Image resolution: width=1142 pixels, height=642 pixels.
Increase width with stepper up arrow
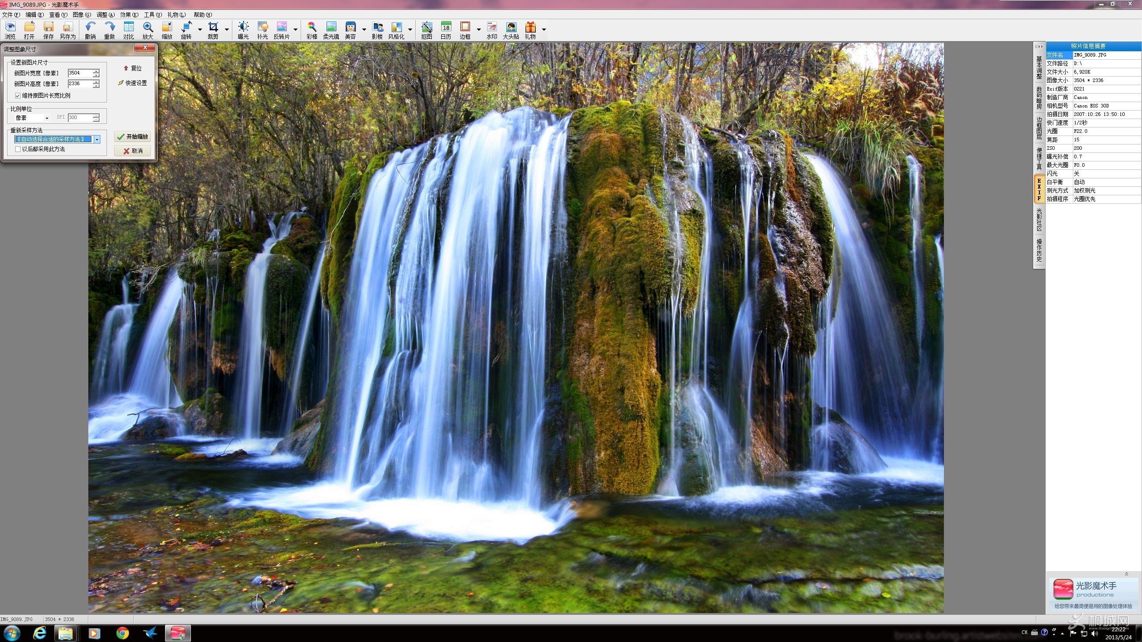96,71
